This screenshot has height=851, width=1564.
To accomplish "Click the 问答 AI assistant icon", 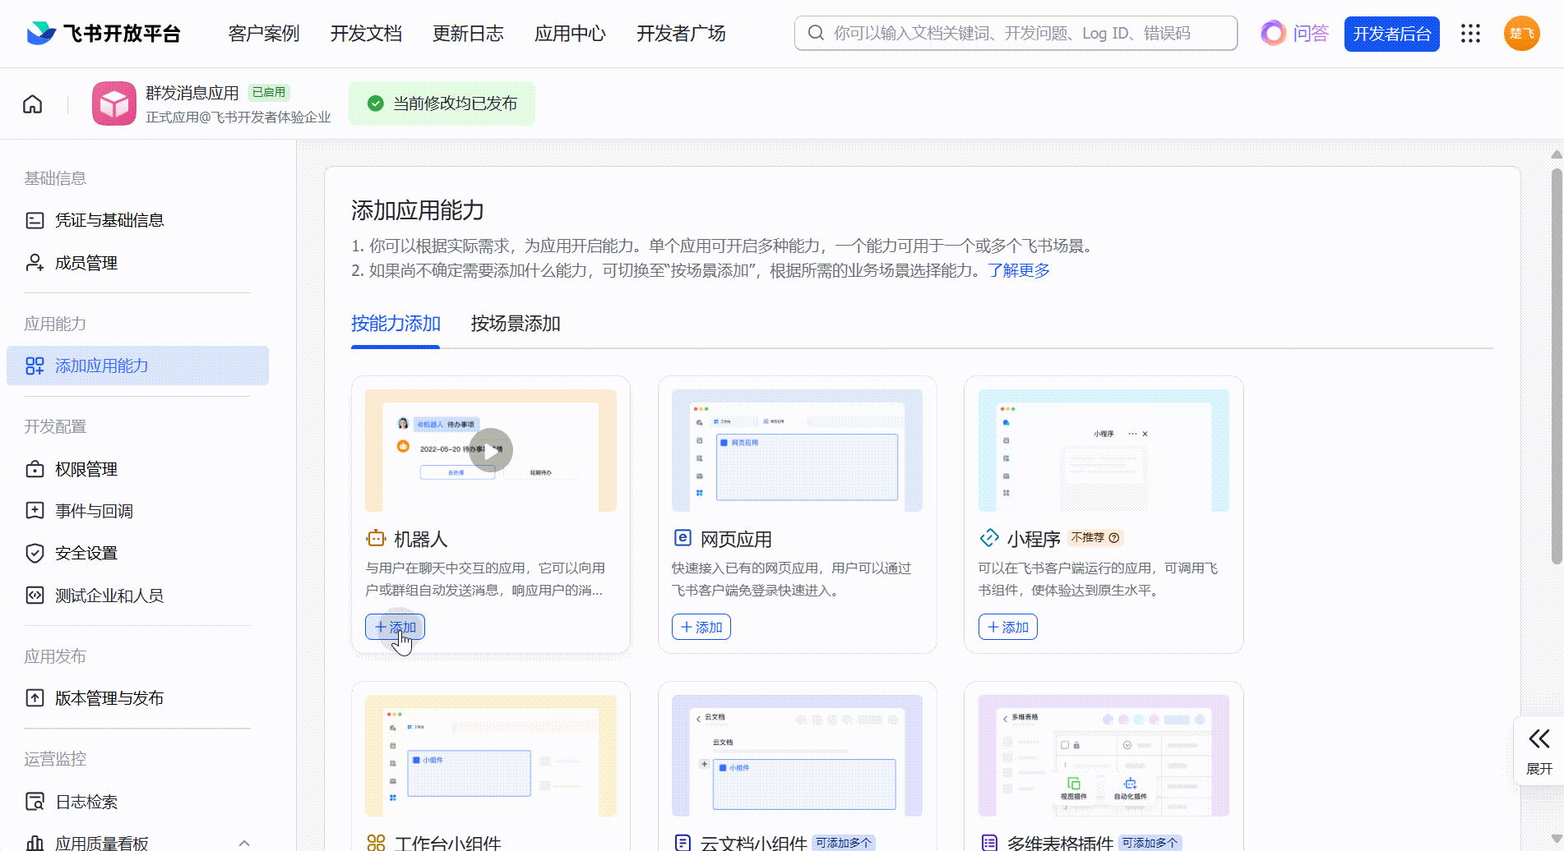I will click(1273, 34).
